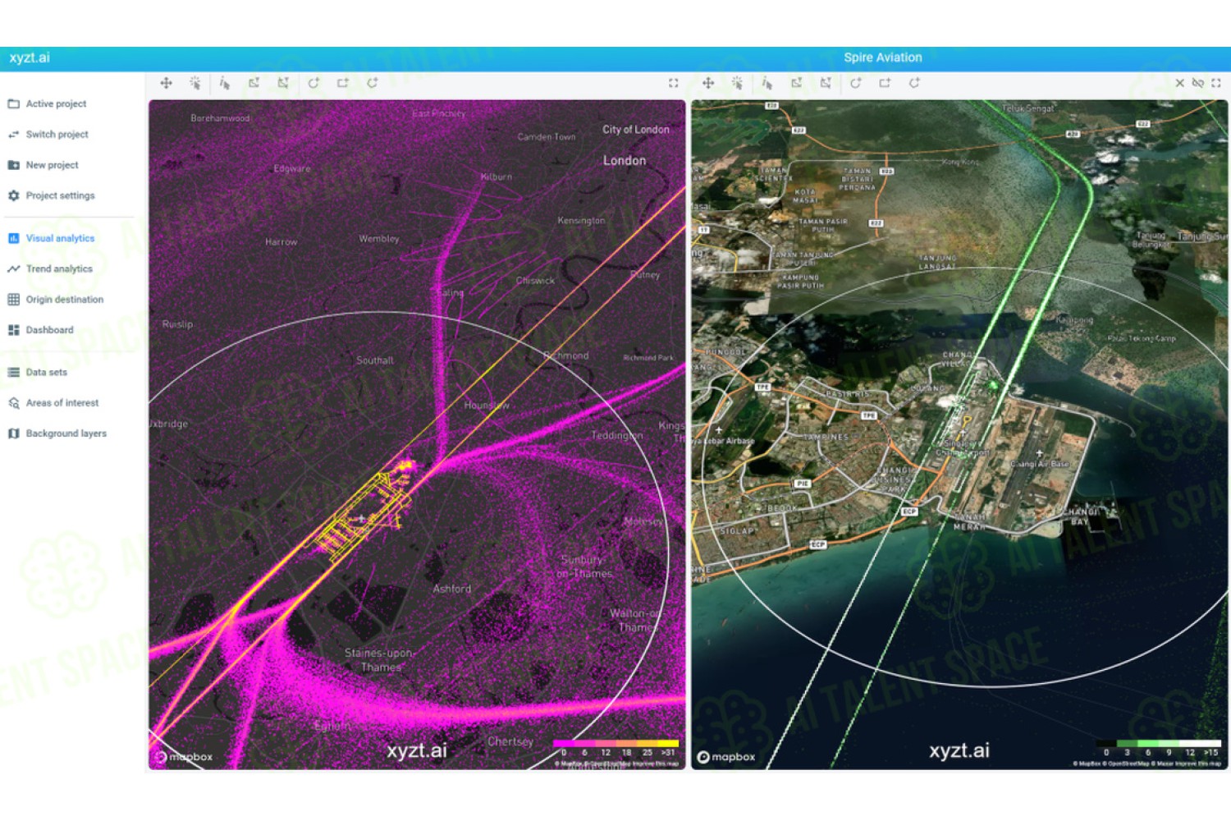This screenshot has height=821, width=1231.
Task: Click the xyzt.ai watermark text on left map
Action: click(417, 750)
